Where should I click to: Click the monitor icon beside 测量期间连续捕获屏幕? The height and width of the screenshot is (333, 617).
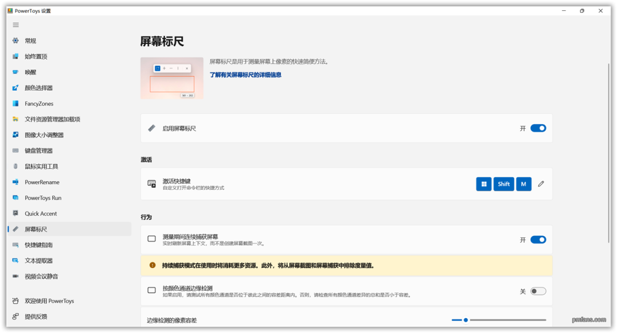tap(151, 239)
